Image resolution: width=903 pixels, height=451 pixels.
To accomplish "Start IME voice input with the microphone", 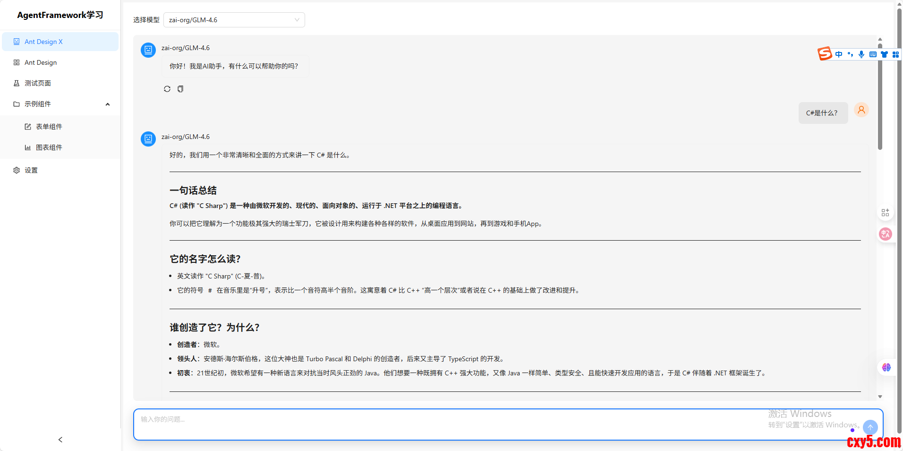I will click(x=861, y=54).
